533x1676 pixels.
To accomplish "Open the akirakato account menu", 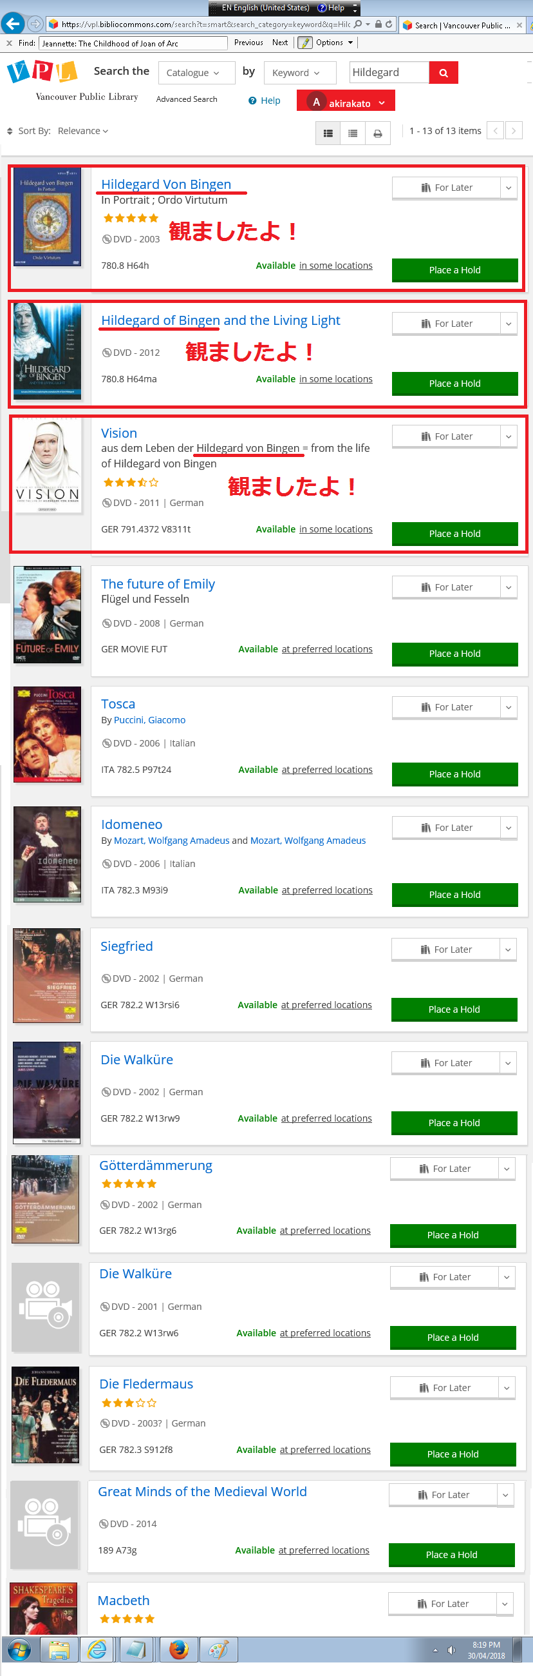I will click(346, 102).
